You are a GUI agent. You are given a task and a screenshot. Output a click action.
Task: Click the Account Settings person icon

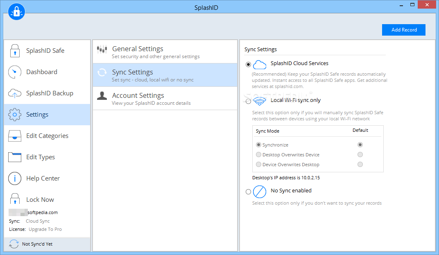coord(102,96)
